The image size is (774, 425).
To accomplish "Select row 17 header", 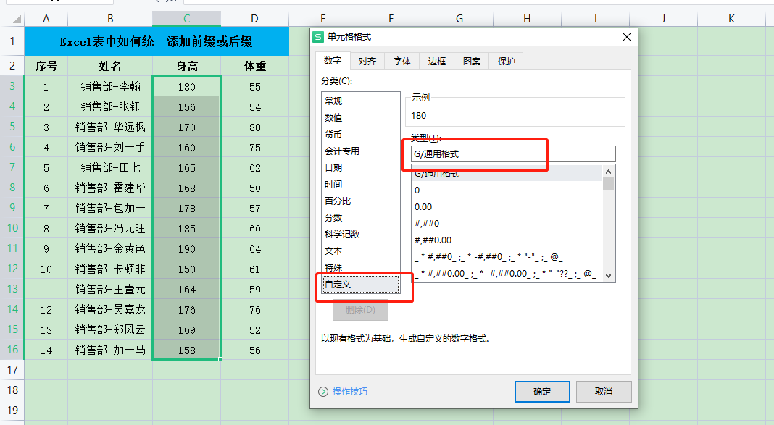I will [12, 370].
